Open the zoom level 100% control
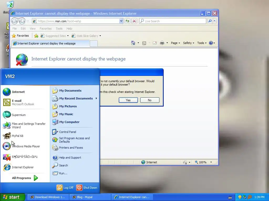269x201 pixels. coord(203,162)
